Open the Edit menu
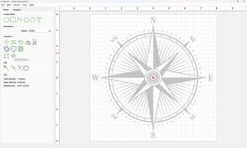247x148 pixels. tap(9, 5)
